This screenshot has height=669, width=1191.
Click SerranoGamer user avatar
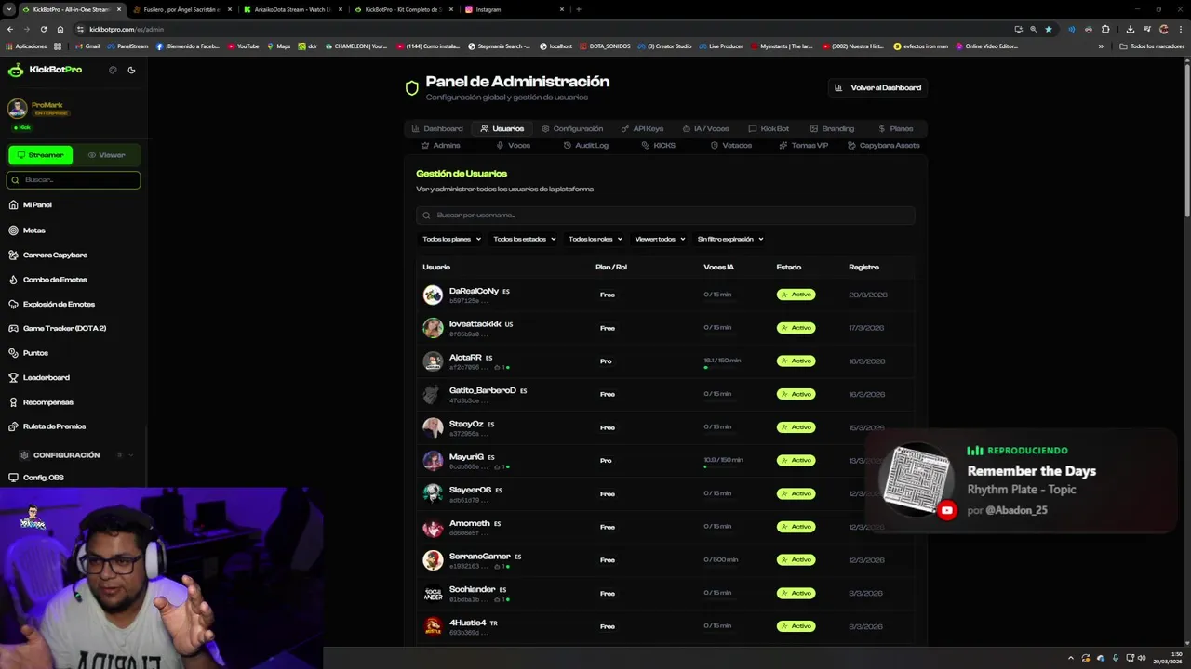tap(433, 560)
